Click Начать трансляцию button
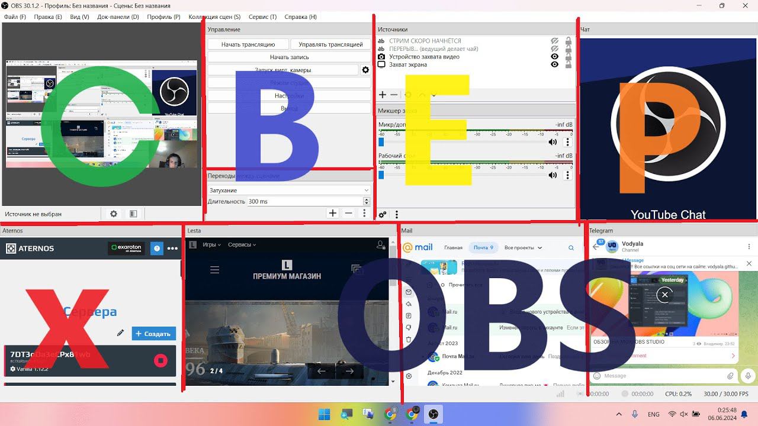 248,44
